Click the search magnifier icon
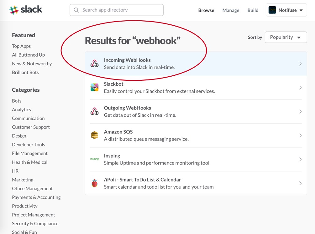 [x=76, y=10]
